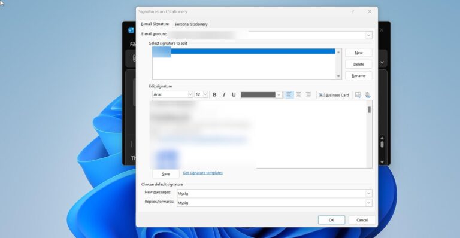Click the edit signature scrollbar thumb
The height and width of the screenshot is (238, 460).
click(x=369, y=110)
